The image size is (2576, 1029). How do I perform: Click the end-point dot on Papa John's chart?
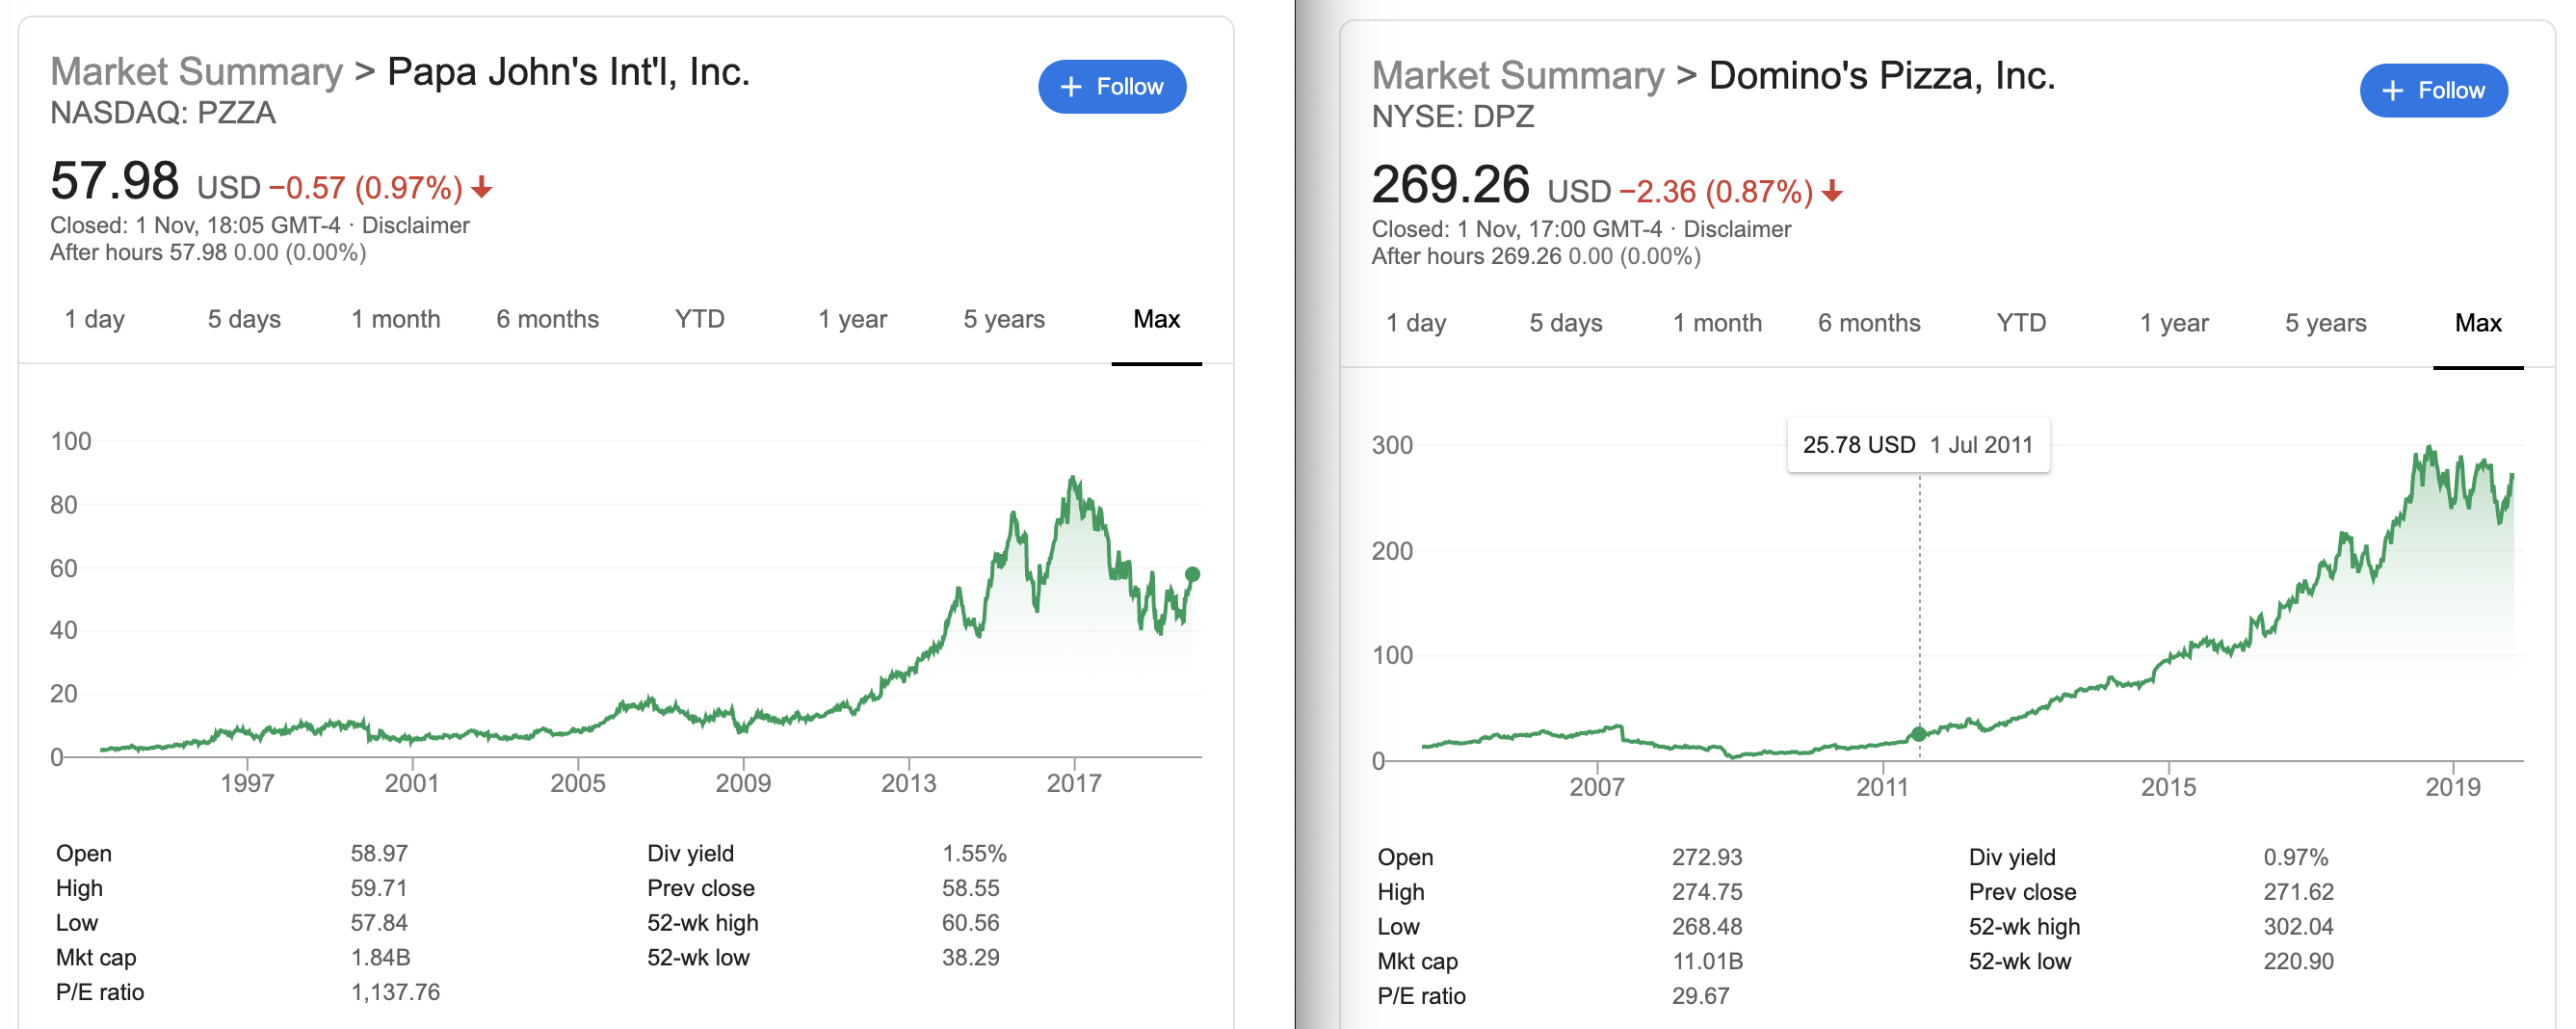1192,574
